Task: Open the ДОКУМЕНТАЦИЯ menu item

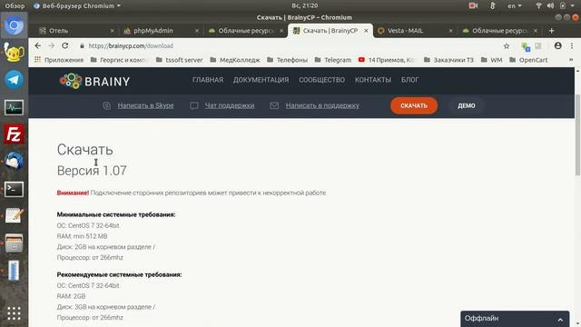Action: pyautogui.click(x=261, y=80)
